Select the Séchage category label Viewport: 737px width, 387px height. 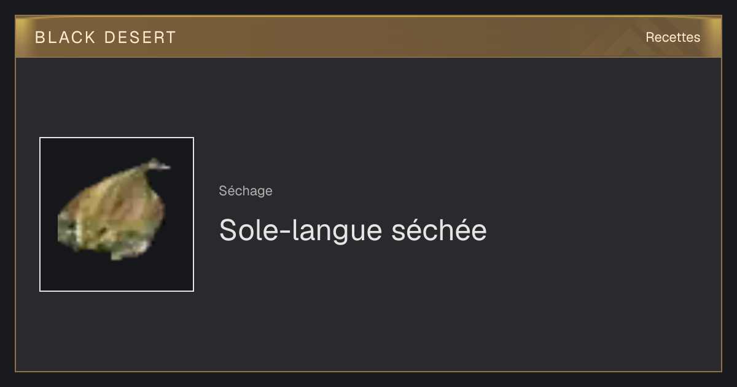pos(246,191)
